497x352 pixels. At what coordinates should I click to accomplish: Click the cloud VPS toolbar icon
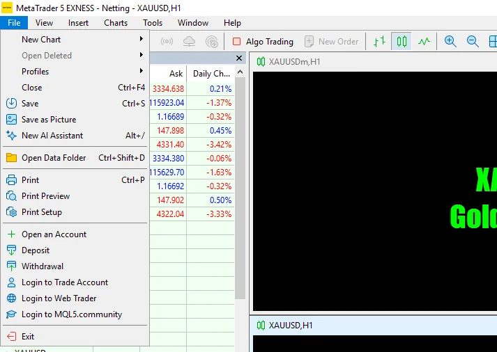click(x=189, y=42)
